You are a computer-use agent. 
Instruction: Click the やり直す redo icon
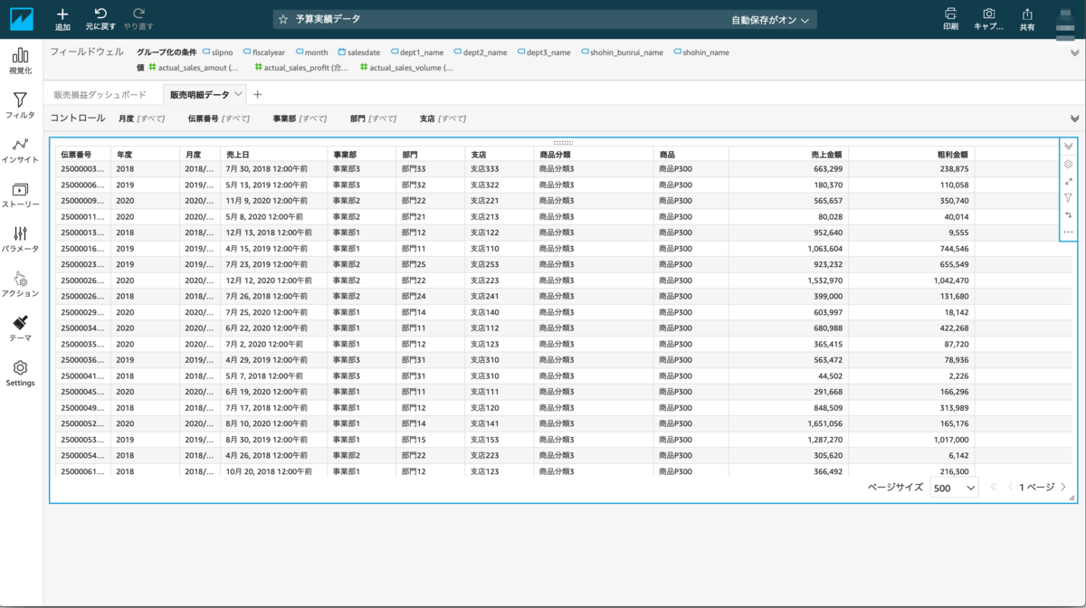[138, 14]
